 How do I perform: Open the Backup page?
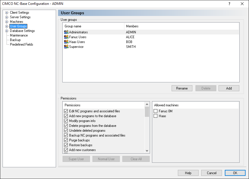(15, 40)
